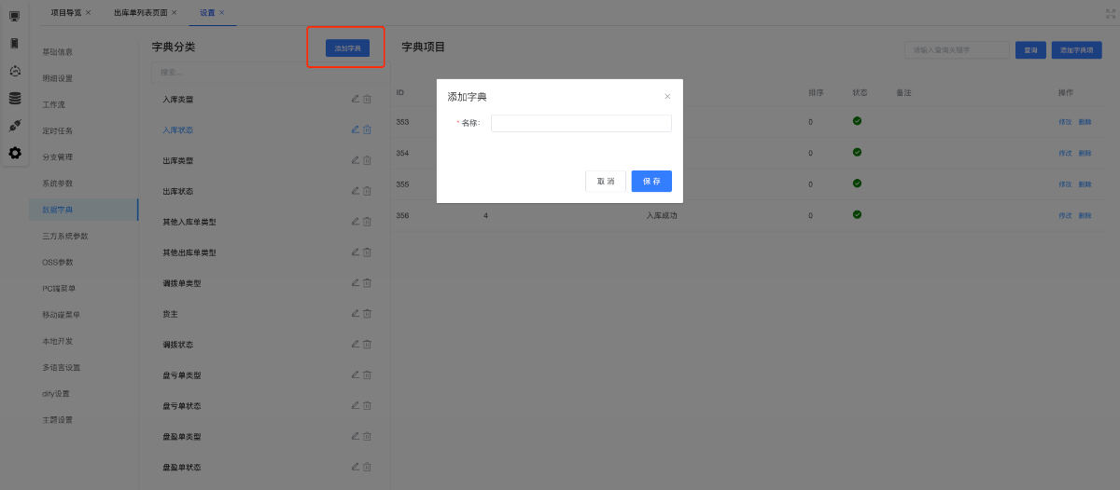Edit the 其他出库单类型 dictionary with pencil icon
The image size is (1120, 490).
point(355,252)
